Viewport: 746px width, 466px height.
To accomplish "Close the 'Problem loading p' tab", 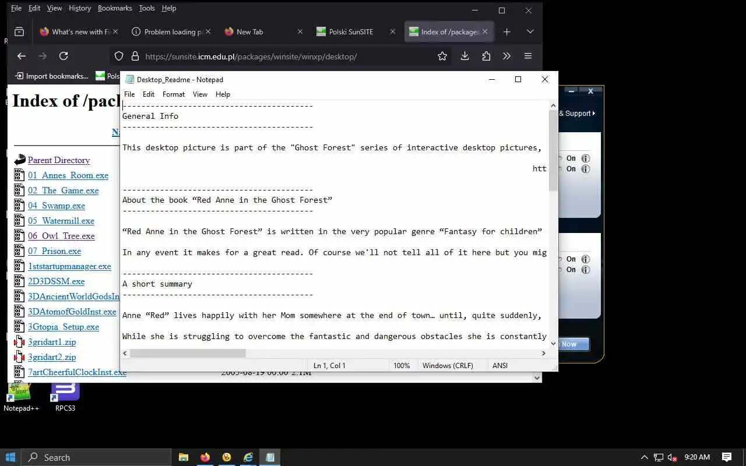I will pyautogui.click(x=208, y=31).
